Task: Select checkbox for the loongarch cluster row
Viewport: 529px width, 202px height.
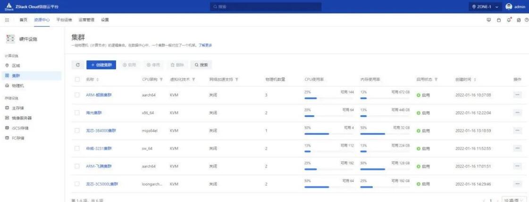Action: pyautogui.click(x=77, y=184)
